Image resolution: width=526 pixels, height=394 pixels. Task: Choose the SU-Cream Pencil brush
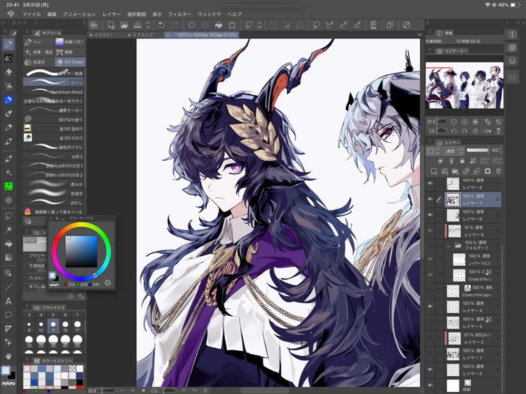(53, 91)
